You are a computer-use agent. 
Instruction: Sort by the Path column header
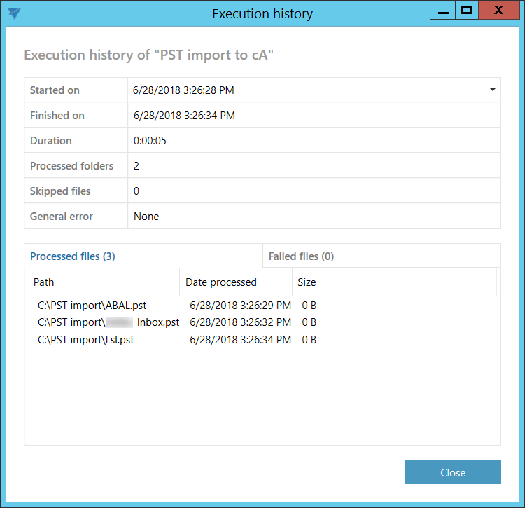(x=44, y=282)
